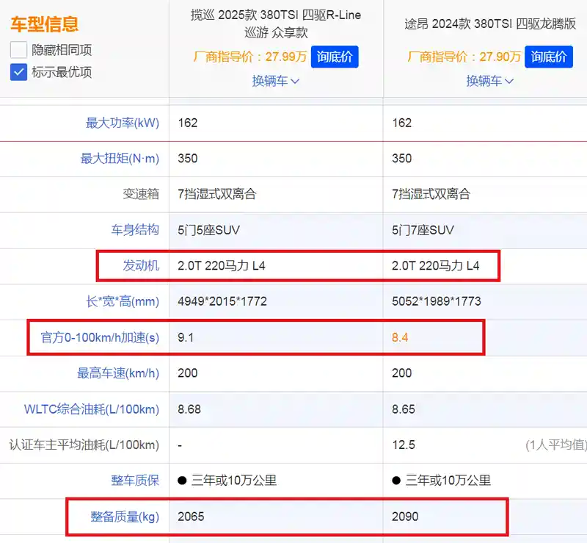Open the 揽巡 2025款 380TSI model title

pos(276,24)
